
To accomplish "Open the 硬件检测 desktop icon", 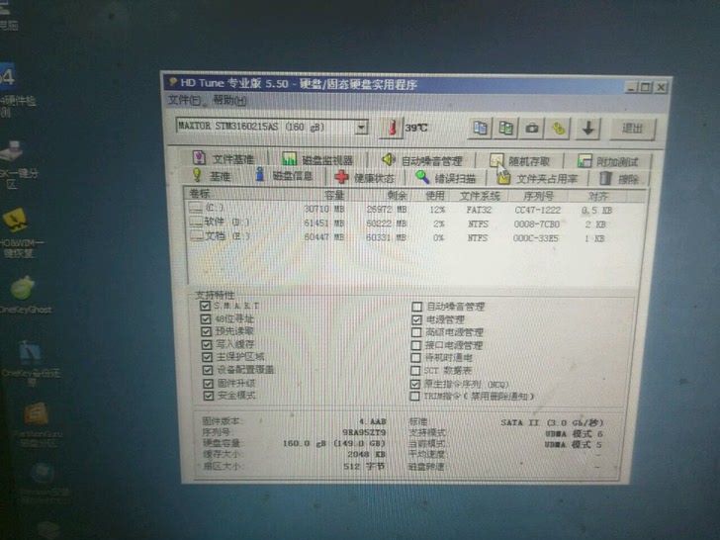I will (x=14, y=90).
